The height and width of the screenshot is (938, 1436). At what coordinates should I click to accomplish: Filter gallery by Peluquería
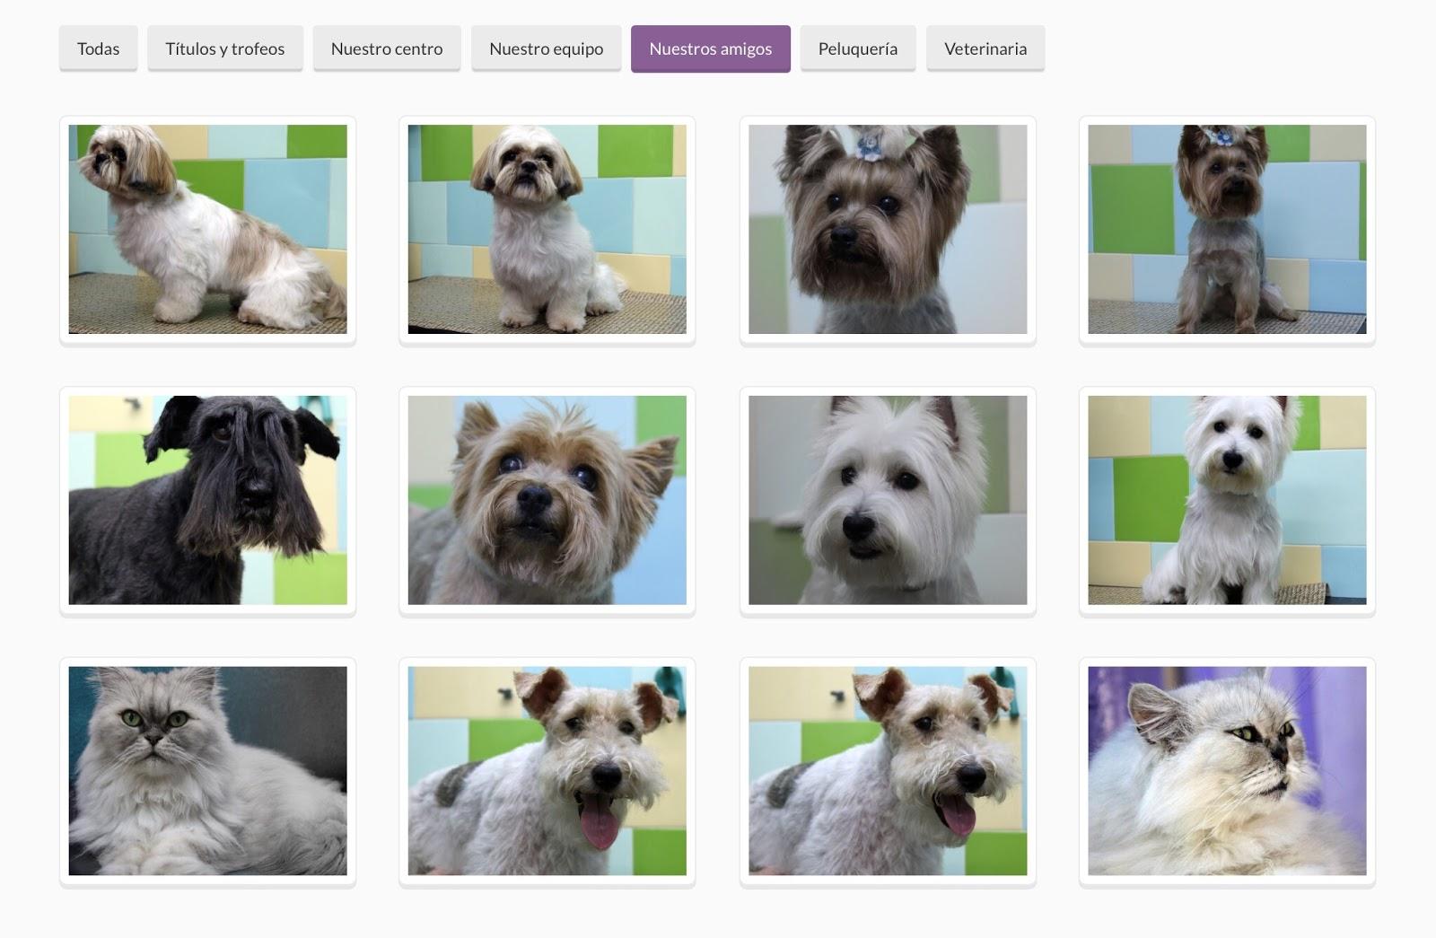pyautogui.click(x=857, y=48)
